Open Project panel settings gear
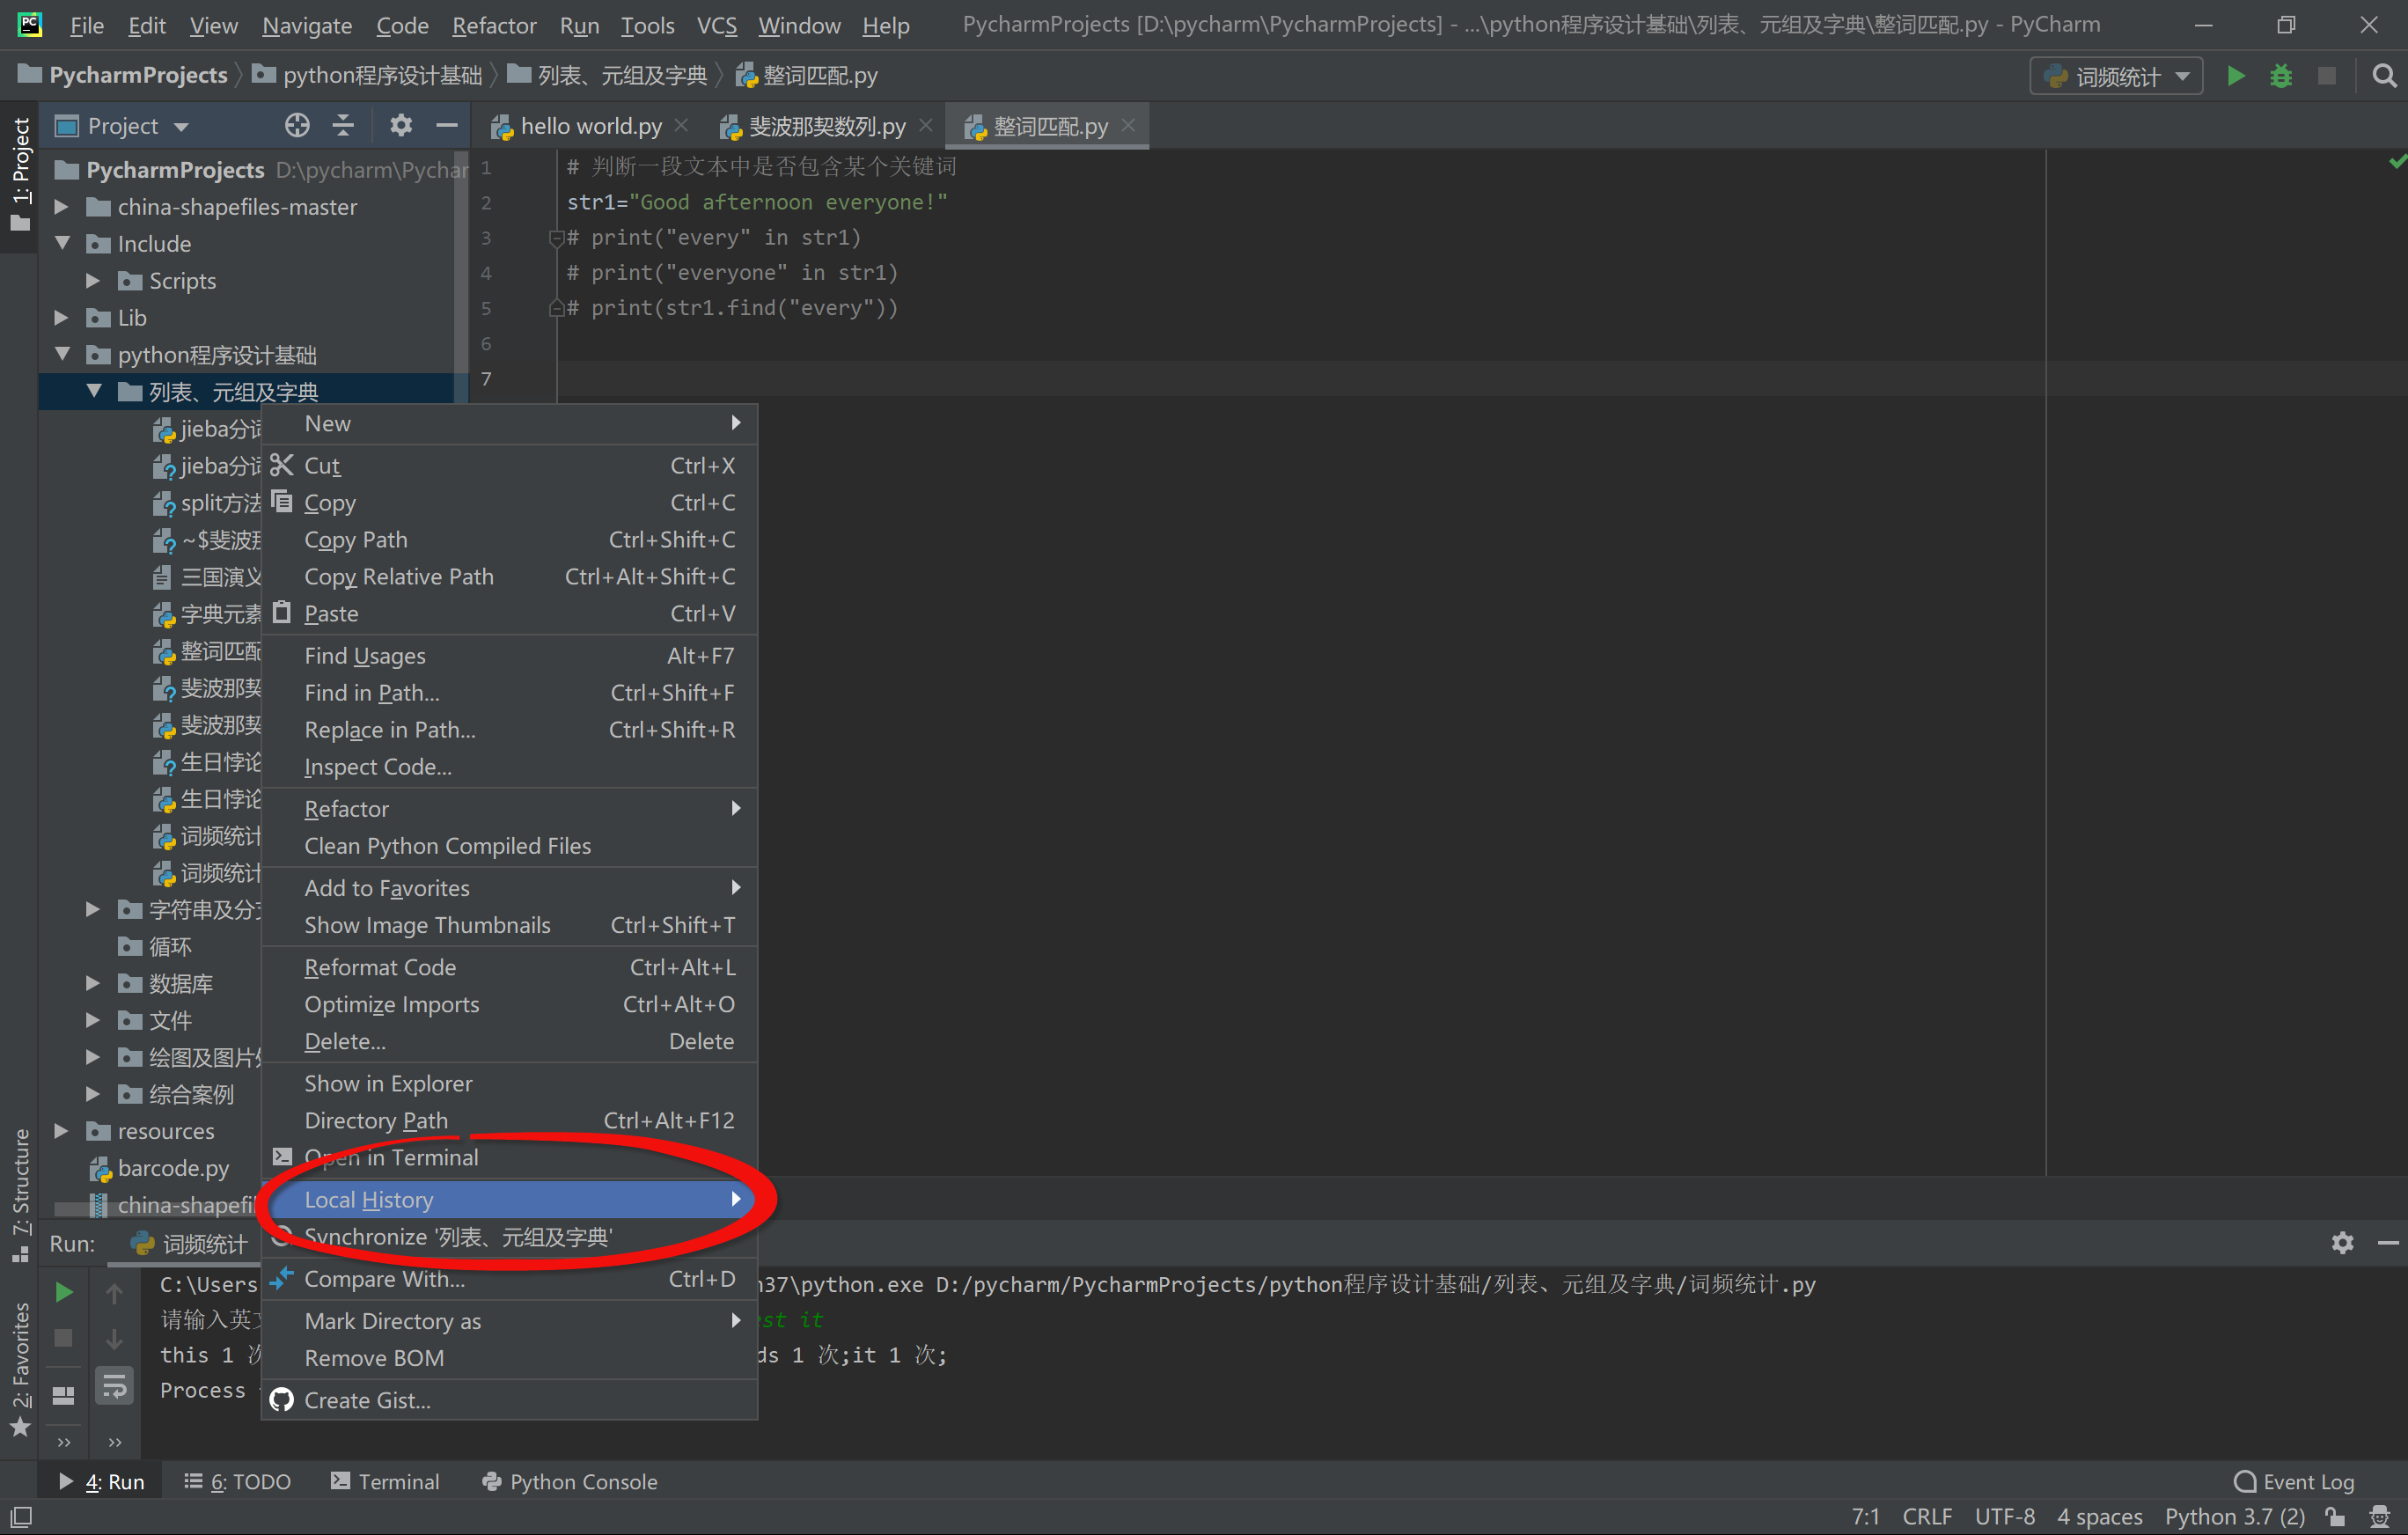Image resolution: width=2408 pixels, height=1535 pixels. coord(400,126)
